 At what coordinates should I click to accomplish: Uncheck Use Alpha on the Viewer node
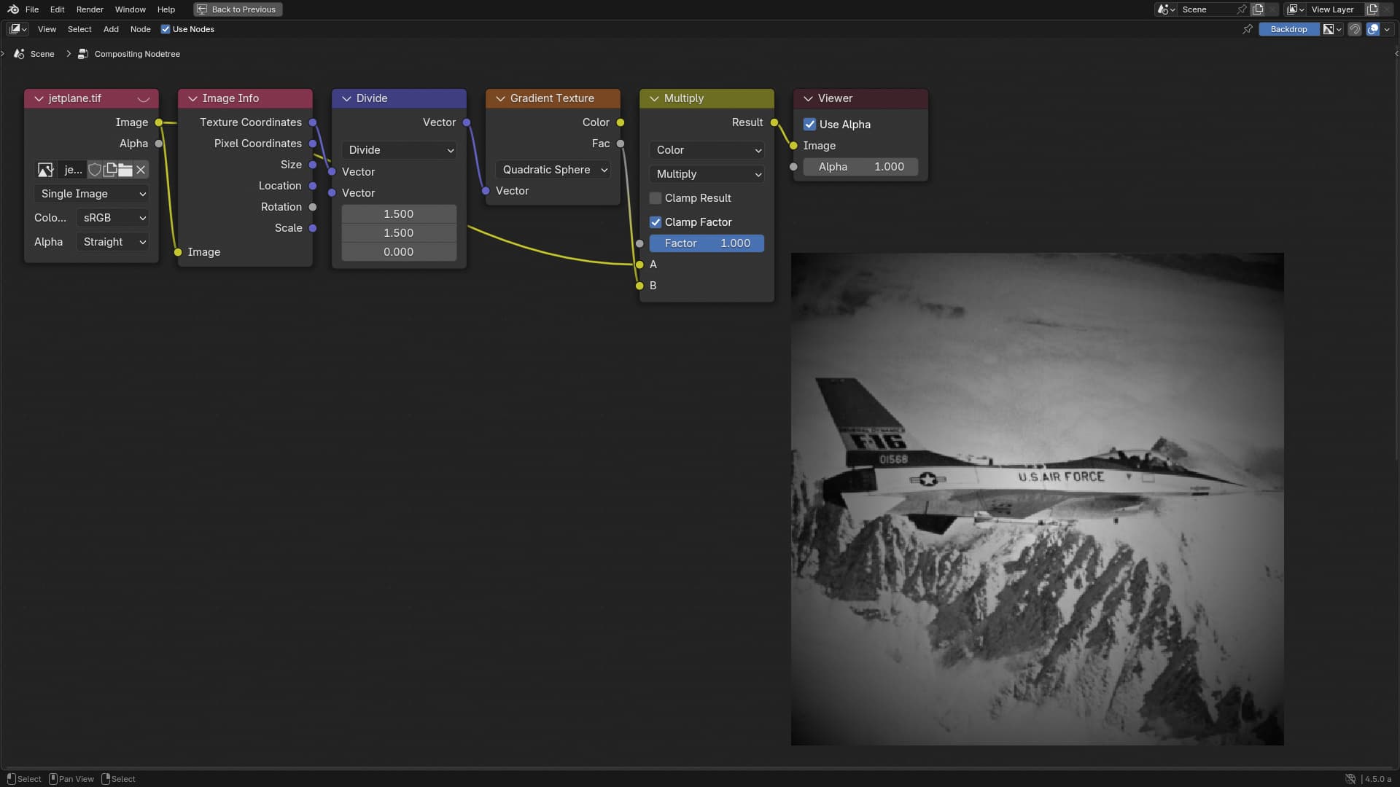click(809, 125)
